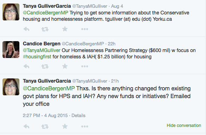The width and height of the screenshot is (206, 135).
Task: Favorite Candice Bergen's tweet with the star
Action: click(x=65, y=66)
